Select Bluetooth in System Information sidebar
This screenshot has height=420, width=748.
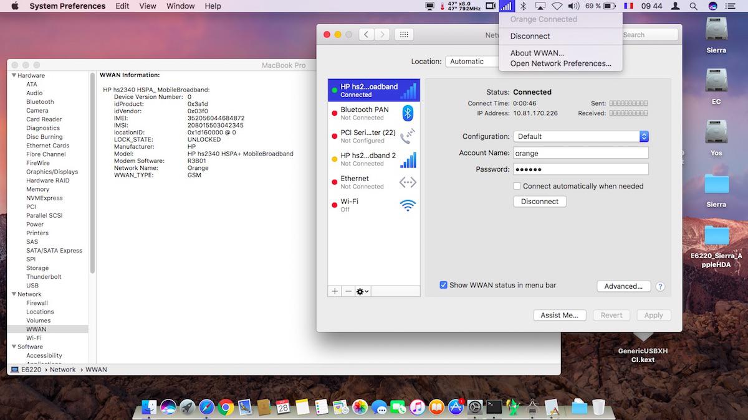[x=40, y=101]
